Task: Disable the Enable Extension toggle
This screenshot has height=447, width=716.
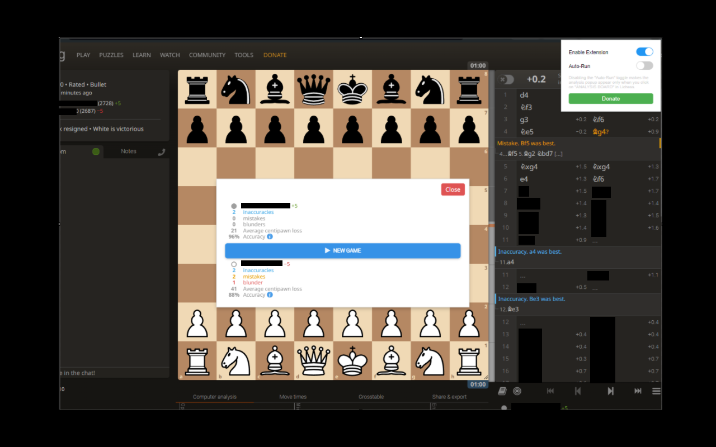Action: pos(644,51)
